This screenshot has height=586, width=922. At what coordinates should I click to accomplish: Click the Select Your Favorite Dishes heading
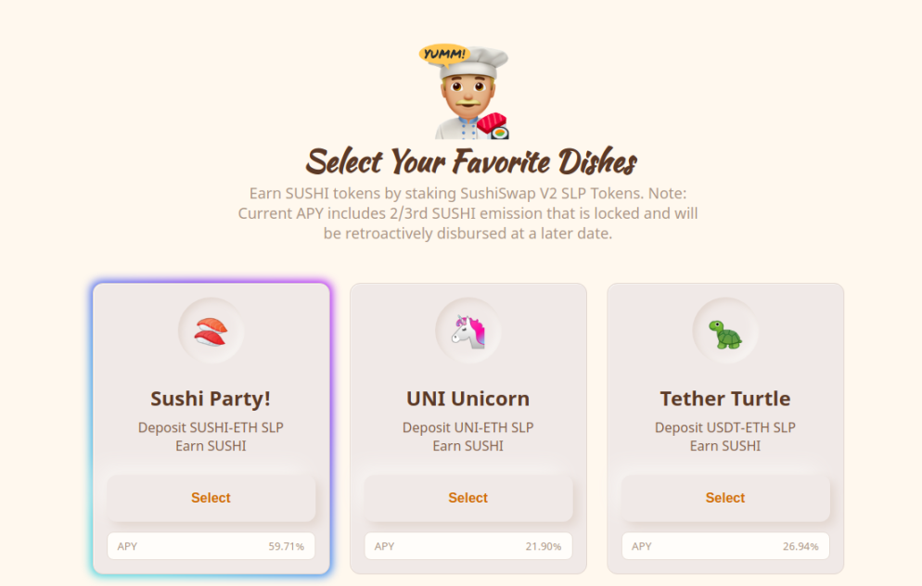471,161
